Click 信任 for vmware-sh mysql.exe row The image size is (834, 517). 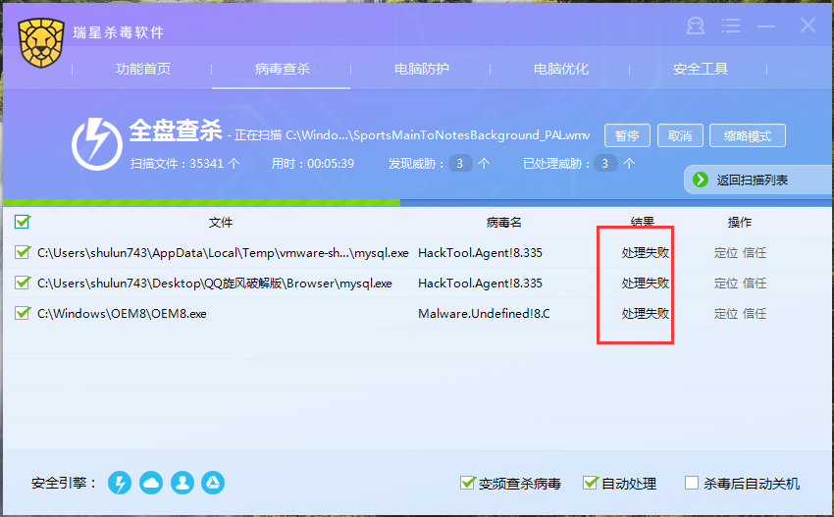point(755,253)
